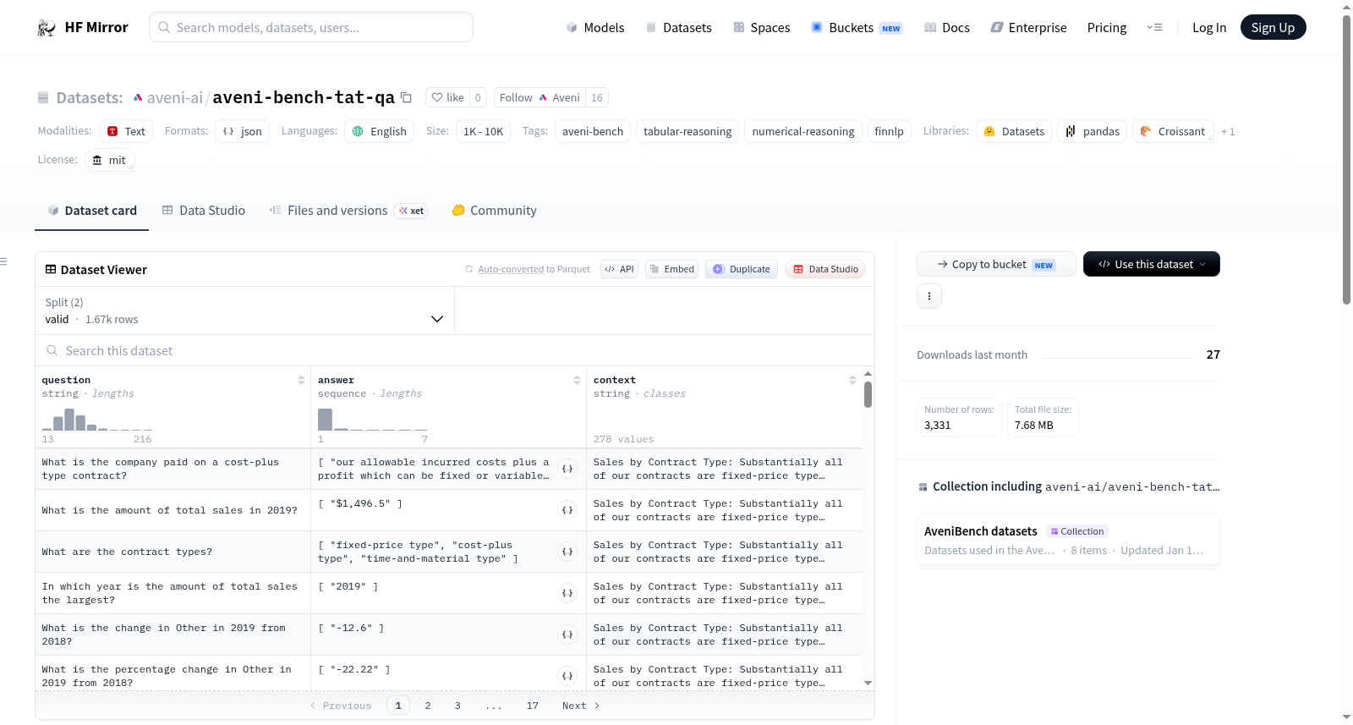Select the pandas library tag
Viewport: 1353px width, 725px height.
click(x=1092, y=132)
